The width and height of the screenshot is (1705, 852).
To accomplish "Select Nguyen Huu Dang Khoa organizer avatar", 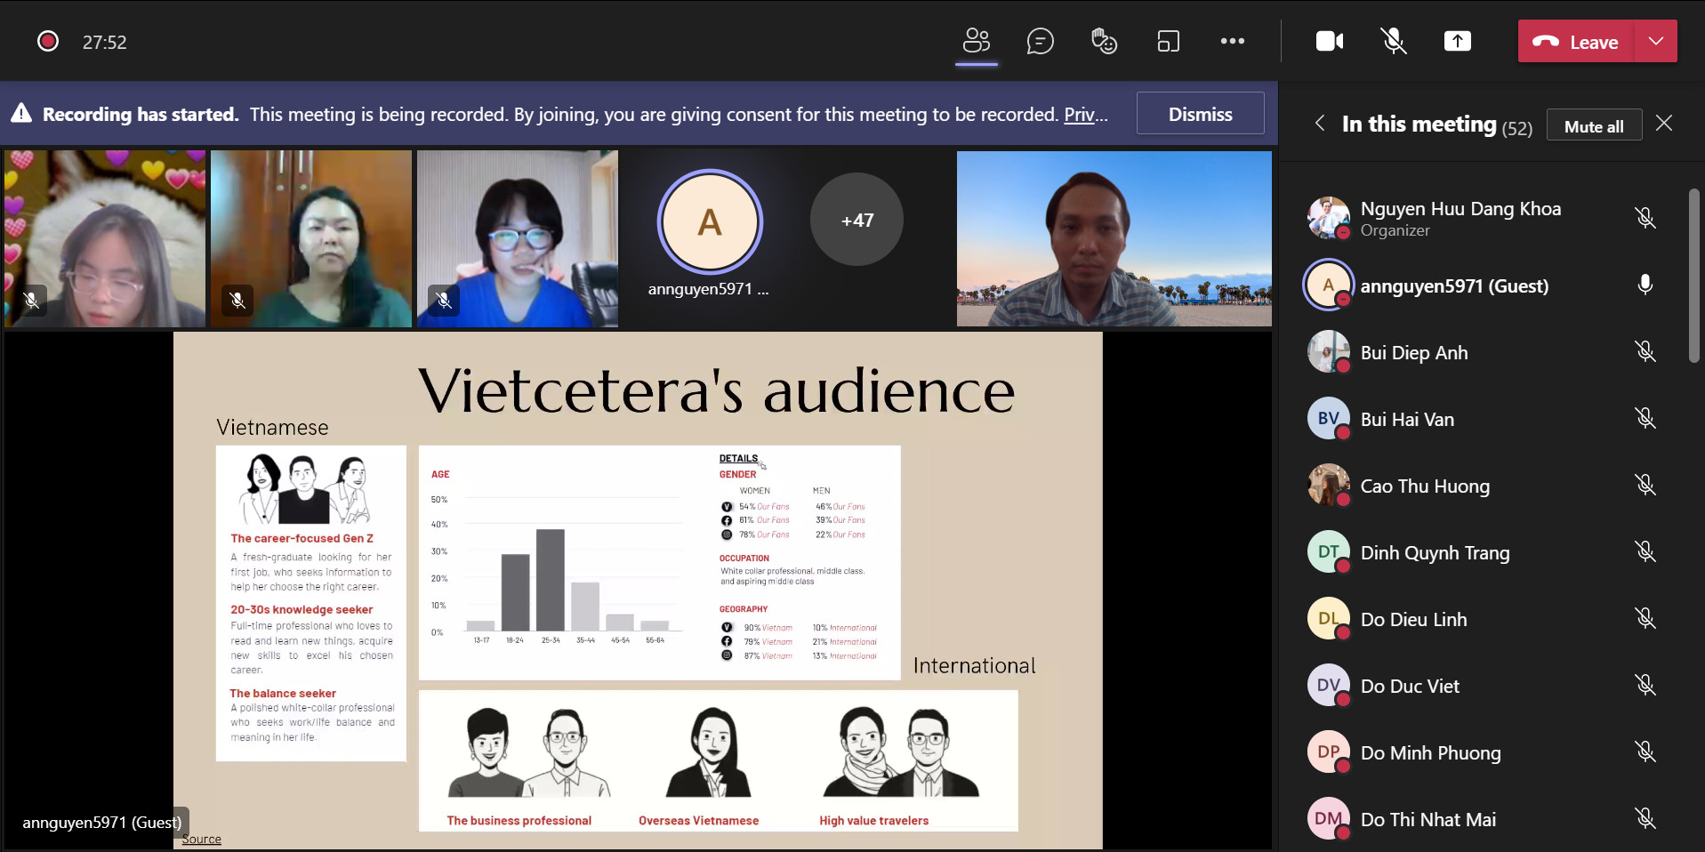I will (1329, 218).
